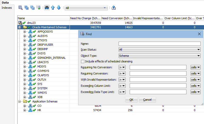Open the All filter dropdown in toolbar

(86, 8)
